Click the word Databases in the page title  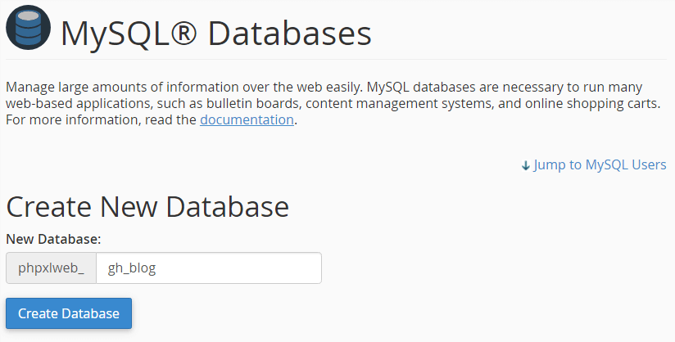289,33
